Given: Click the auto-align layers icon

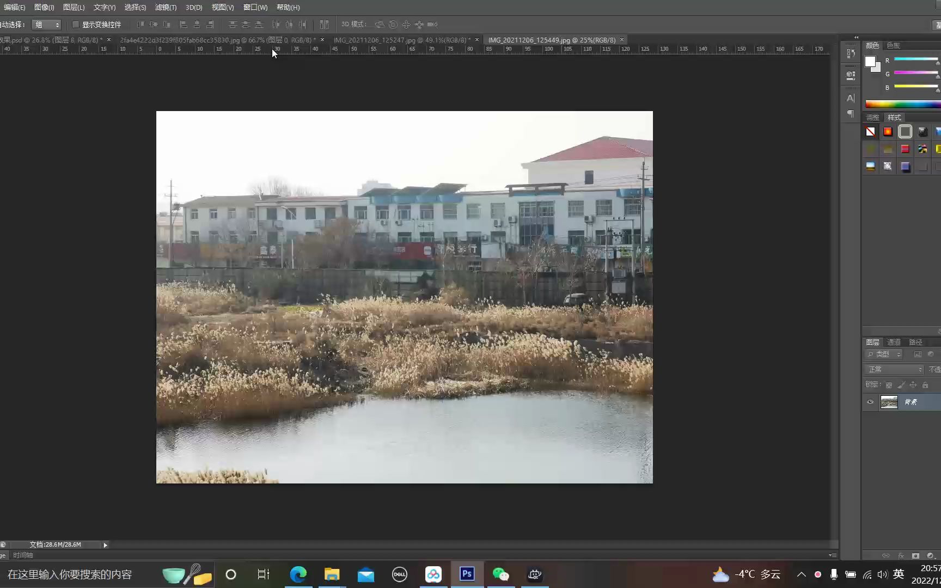Looking at the screenshot, I should [324, 24].
